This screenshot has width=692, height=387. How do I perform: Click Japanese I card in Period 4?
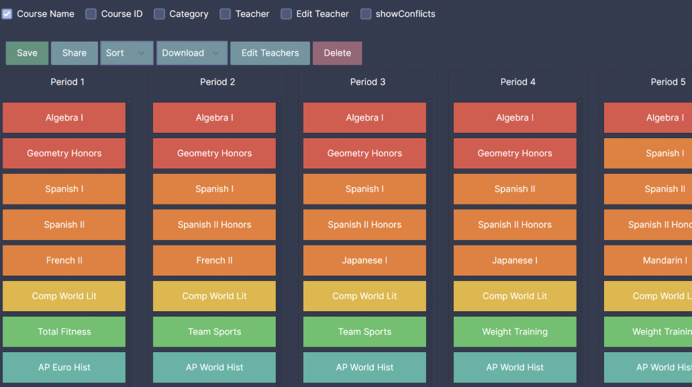tap(515, 260)
